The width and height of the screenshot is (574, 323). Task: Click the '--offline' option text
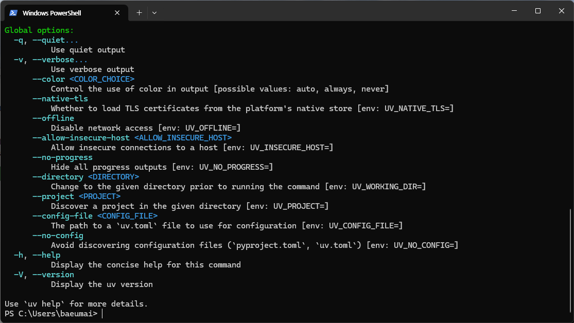click(x=53, y=118)
